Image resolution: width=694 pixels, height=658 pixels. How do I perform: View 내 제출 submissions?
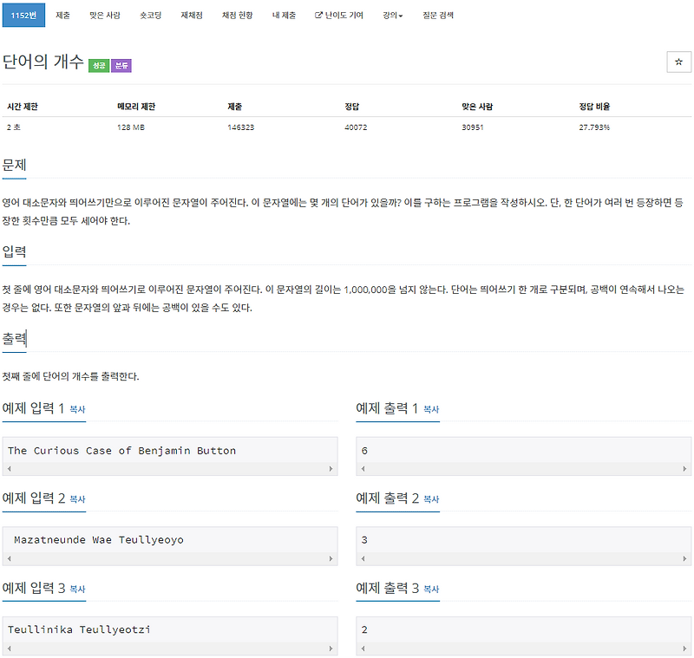285,15
